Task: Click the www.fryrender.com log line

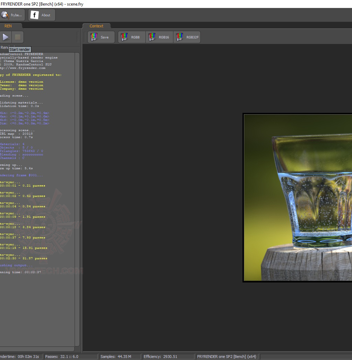Action: tap(23, 68)
